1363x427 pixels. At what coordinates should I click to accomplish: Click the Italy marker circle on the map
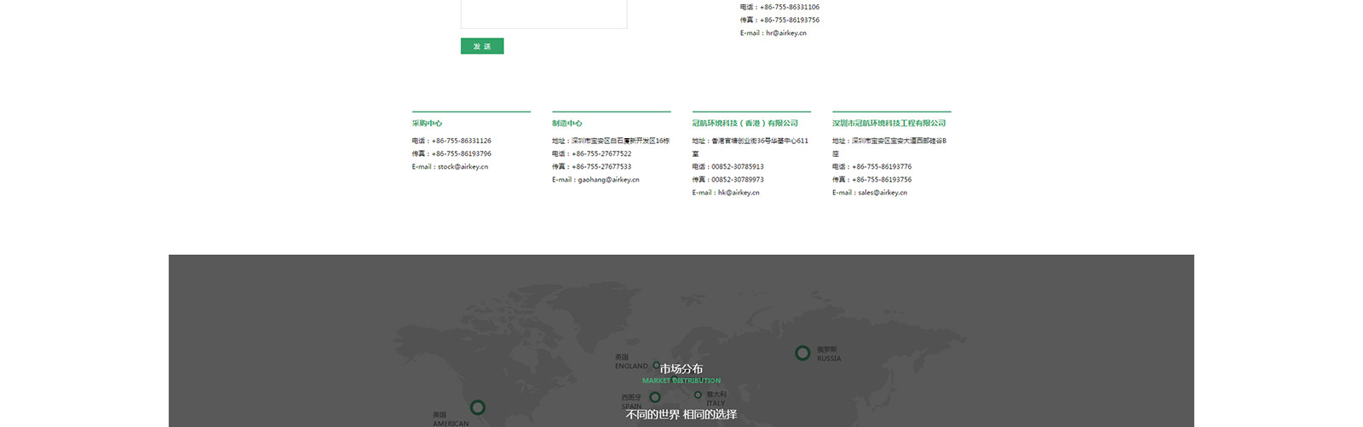[698, 395]
